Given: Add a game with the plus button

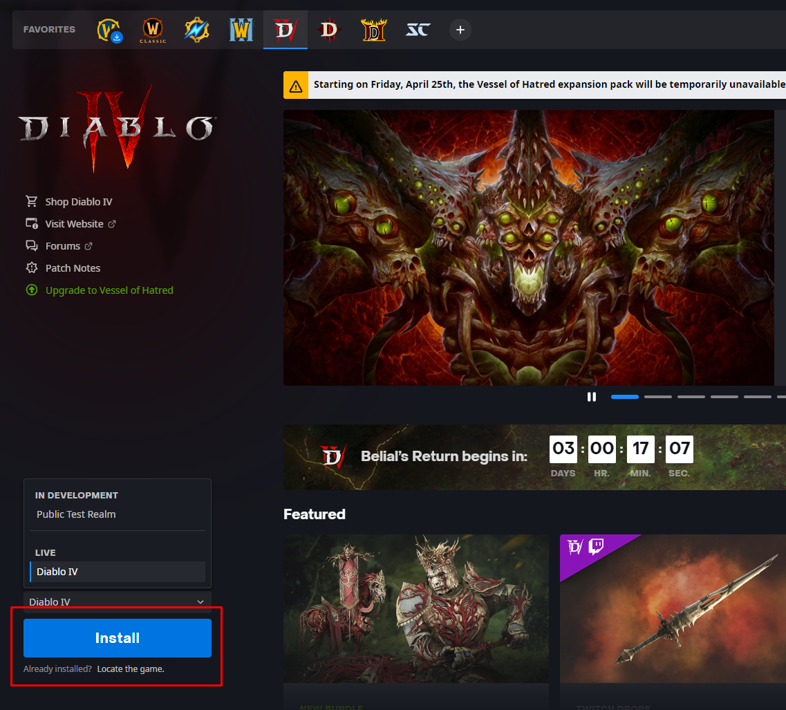Looking at the screenshot, I should tap(460, 30).
